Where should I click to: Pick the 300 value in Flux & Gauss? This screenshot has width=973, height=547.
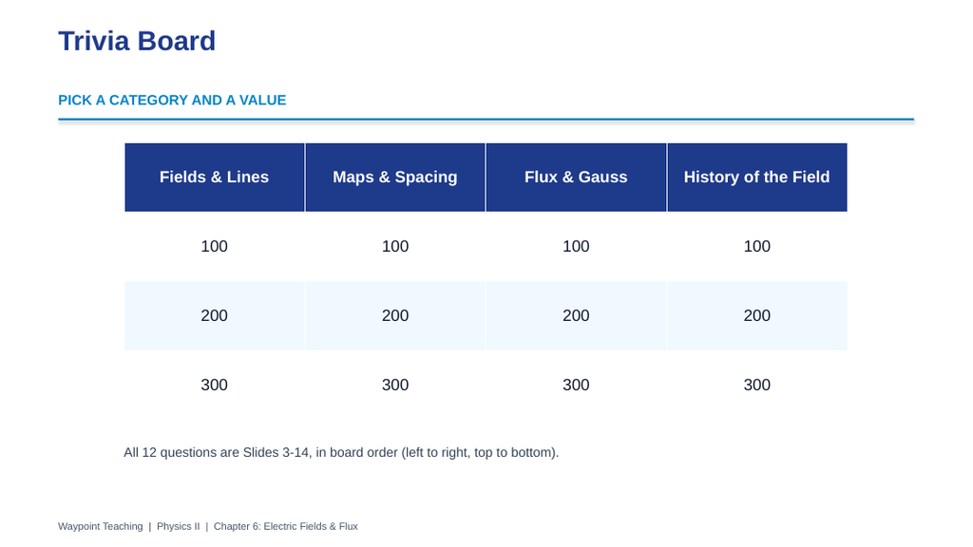click(576, 386)
